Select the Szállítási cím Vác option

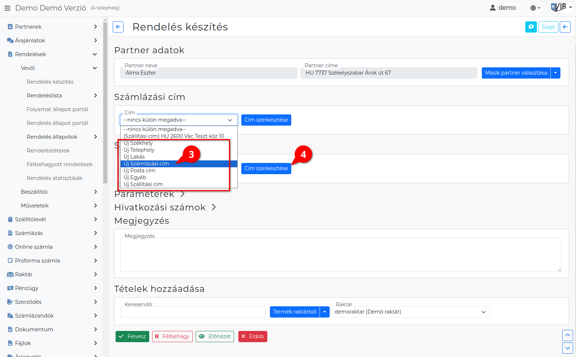[x=179, y=136]
